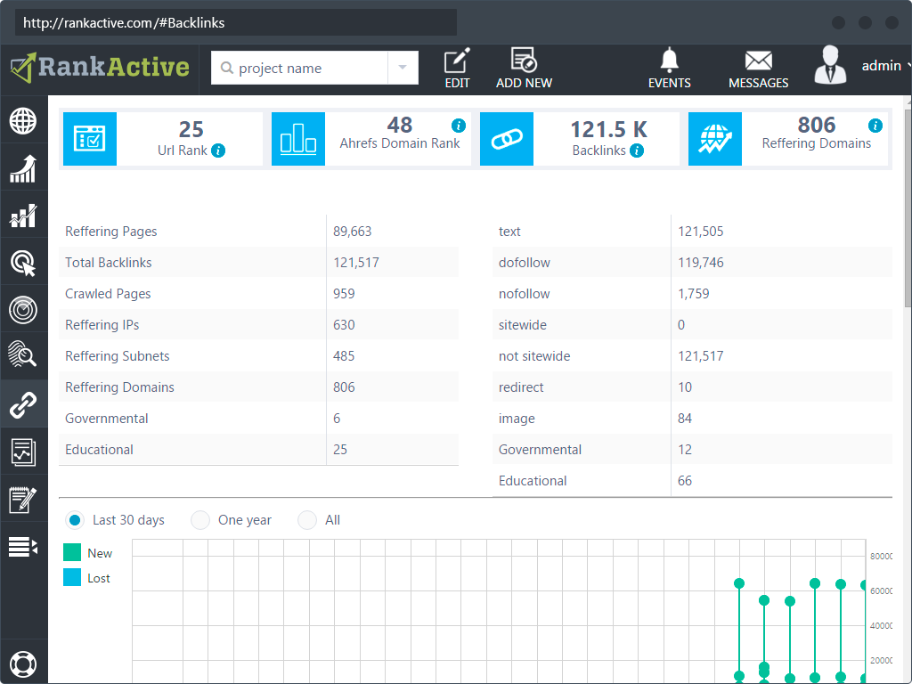
Task: Open the radar circle sidebar icon
Action: coord(23,310)
